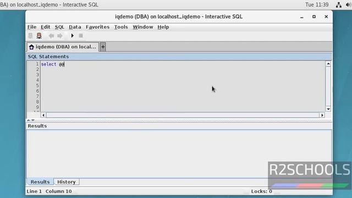Screen dimensions: 352x198
Task: Open the SQL menu
Action: point(59,27)
